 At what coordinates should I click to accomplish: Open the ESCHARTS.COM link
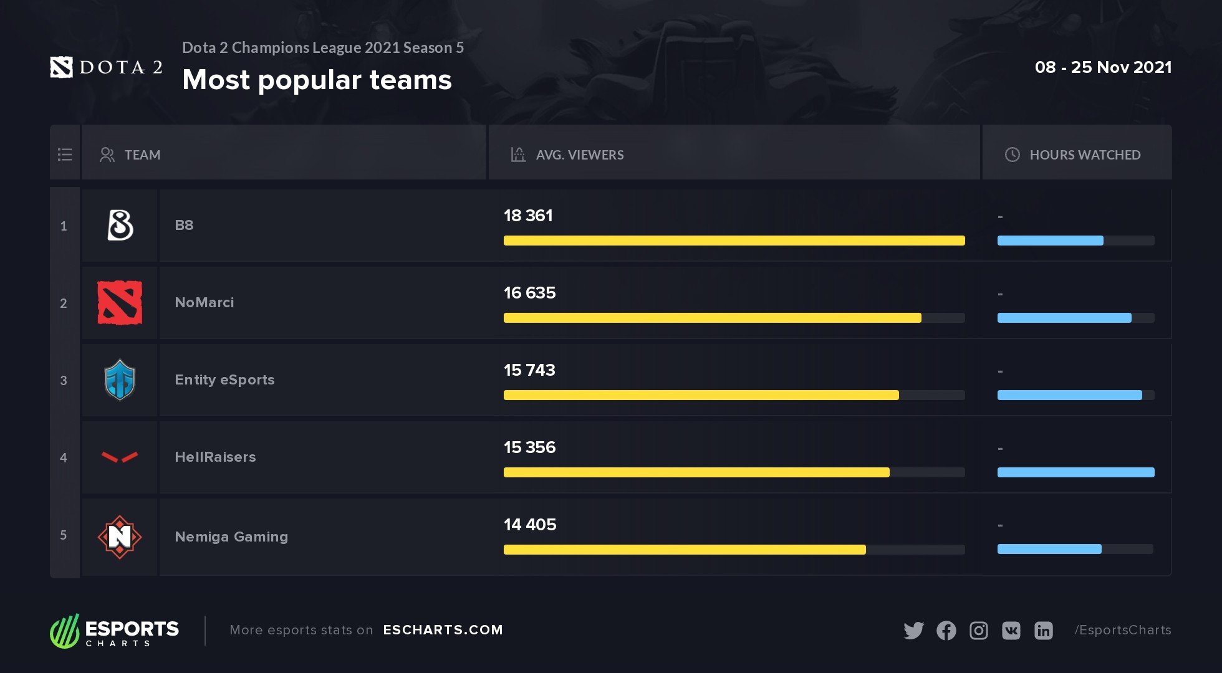point(443,630)
